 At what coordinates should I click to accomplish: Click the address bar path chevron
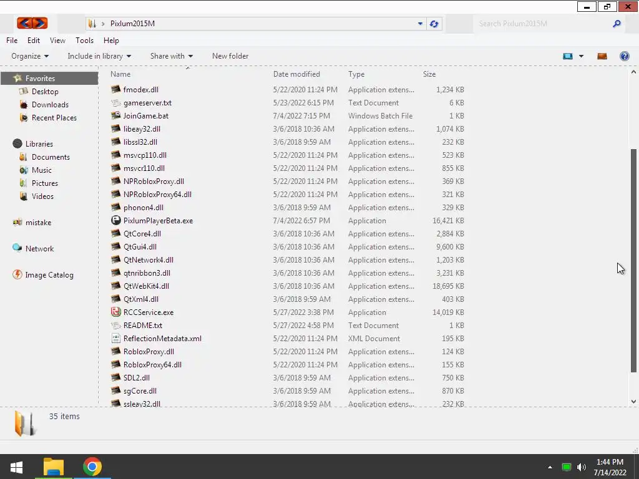(x=103, y=24)
